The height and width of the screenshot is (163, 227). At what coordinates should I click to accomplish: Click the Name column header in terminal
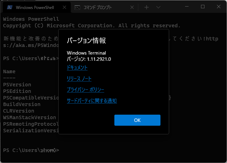click(9, 71)
